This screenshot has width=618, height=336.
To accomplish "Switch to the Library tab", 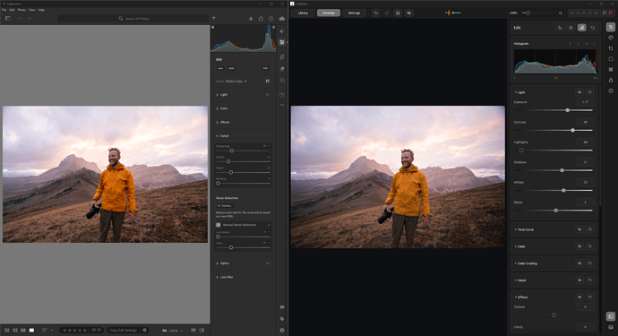I will pos(303,13).
